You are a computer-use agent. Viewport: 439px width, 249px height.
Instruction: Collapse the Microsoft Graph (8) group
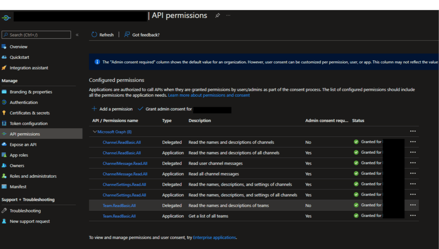tap(95, 132)
